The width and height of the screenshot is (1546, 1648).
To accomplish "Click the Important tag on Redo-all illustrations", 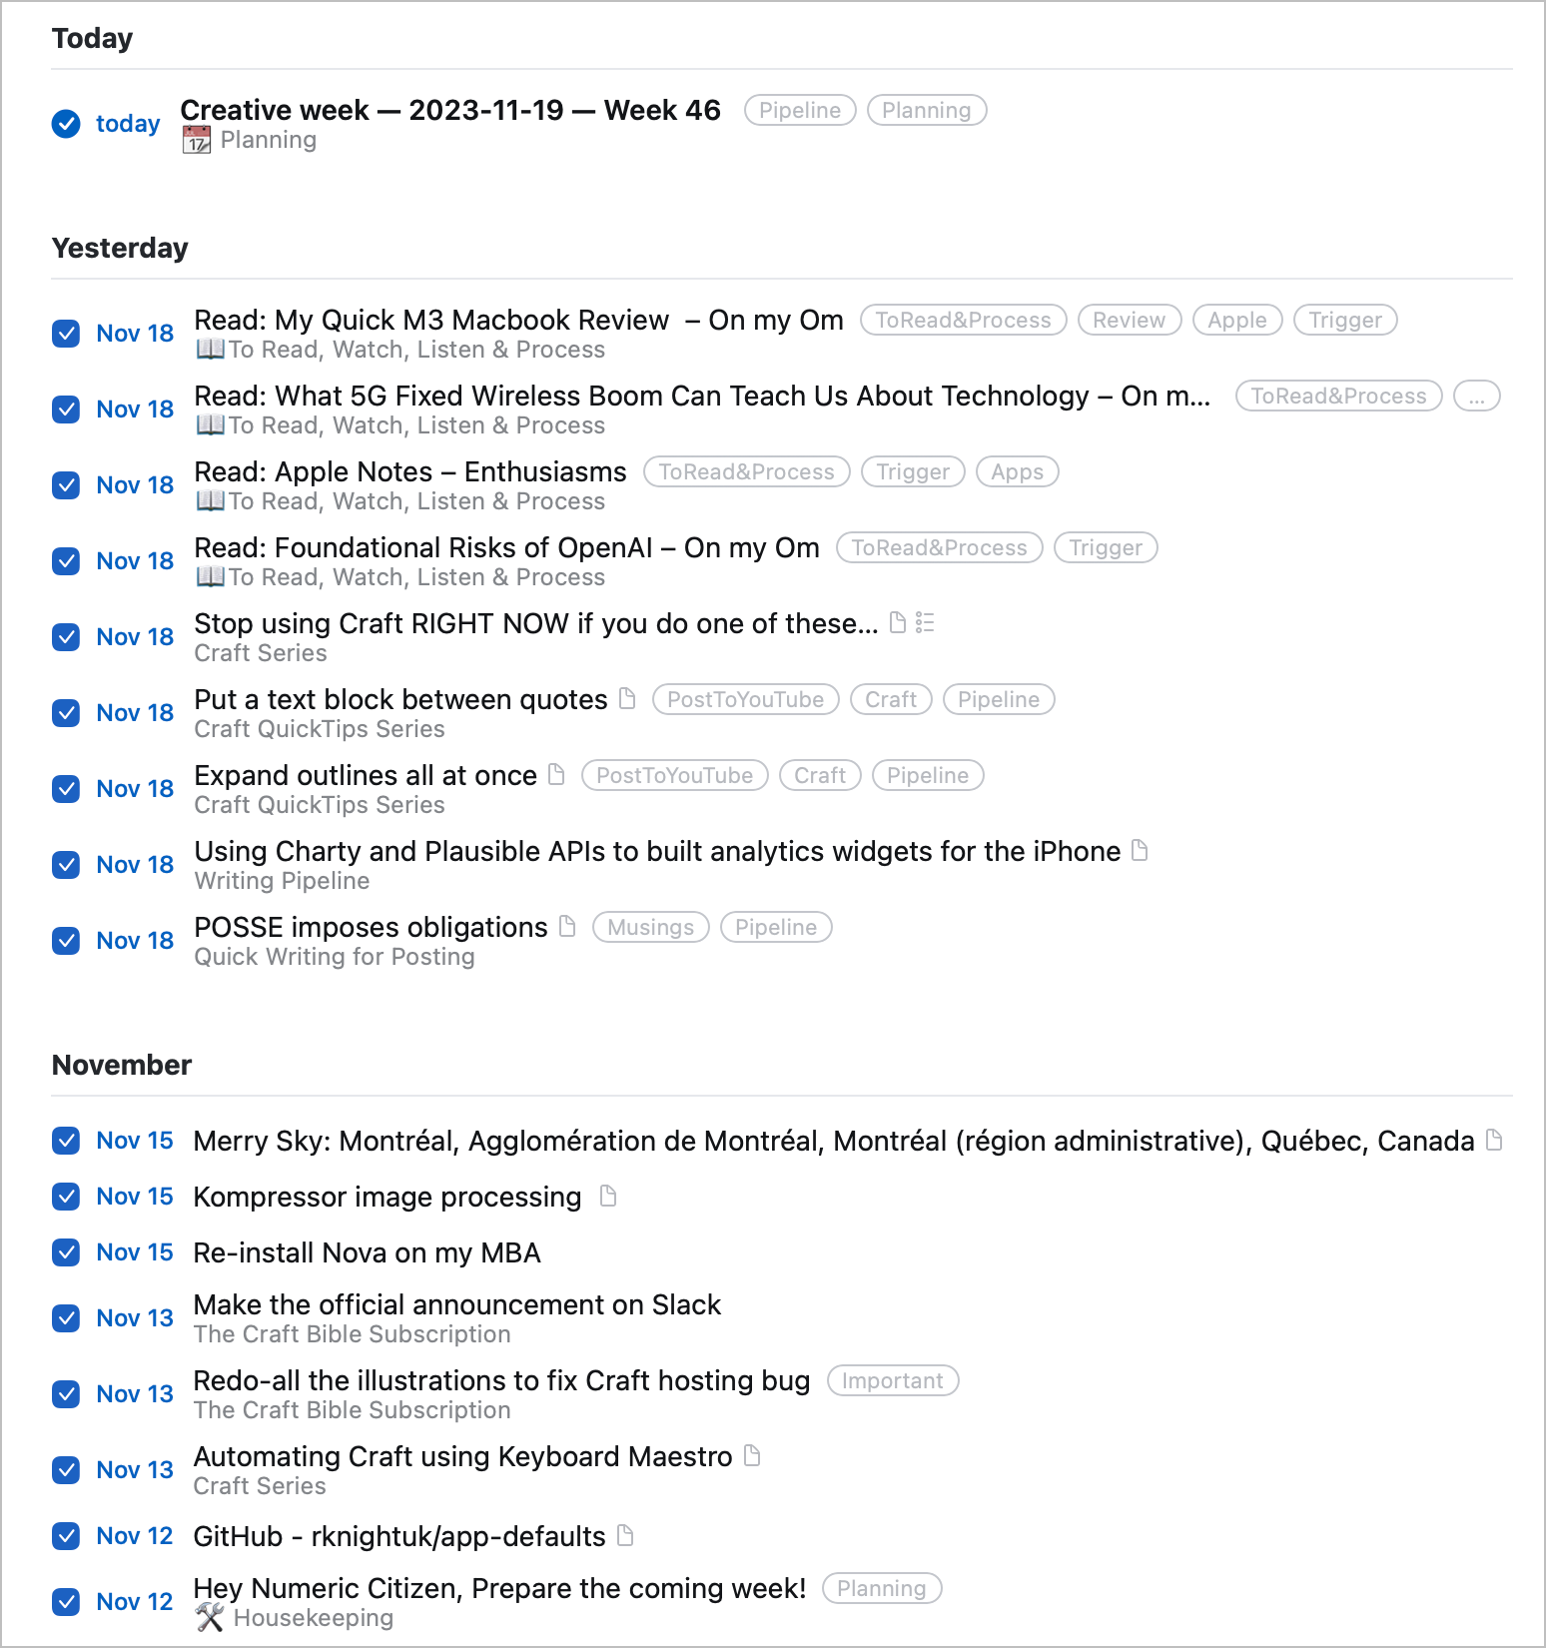I will (893, 1380).
